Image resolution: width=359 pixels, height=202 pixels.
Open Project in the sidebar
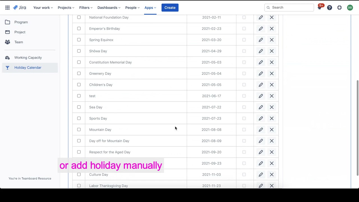(30, 32)
